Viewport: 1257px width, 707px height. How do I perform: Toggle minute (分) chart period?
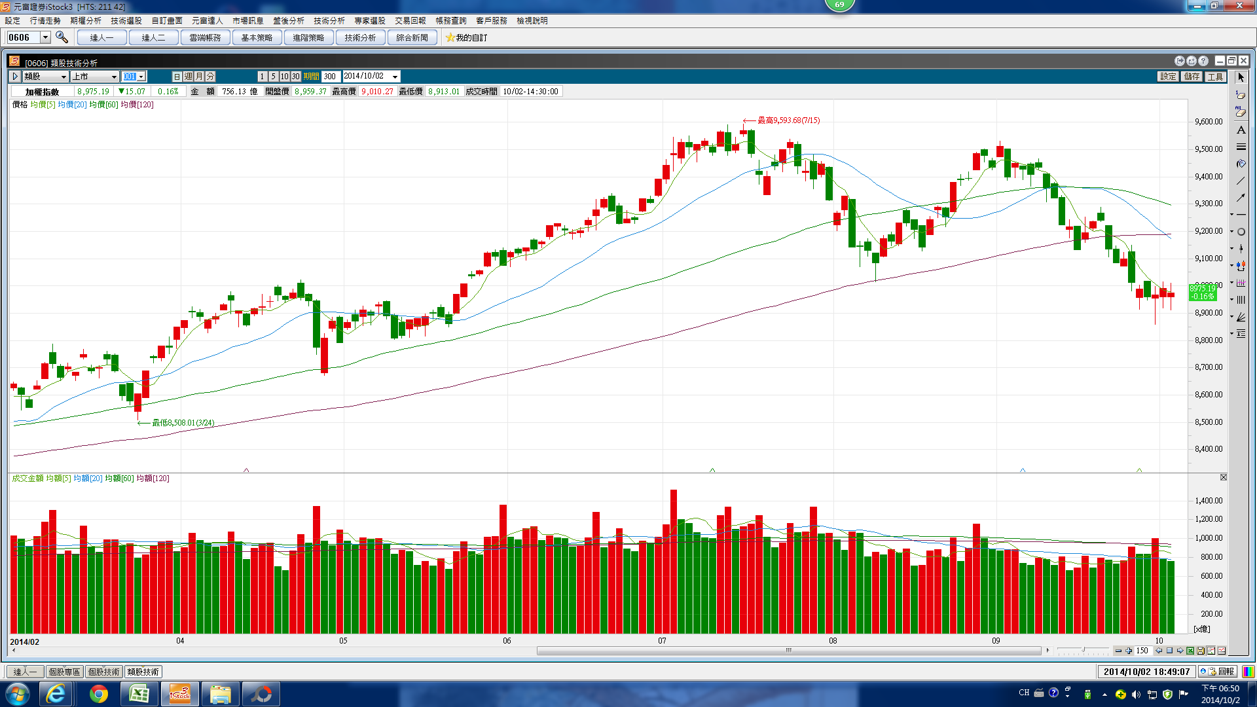[x=210, y=77]
